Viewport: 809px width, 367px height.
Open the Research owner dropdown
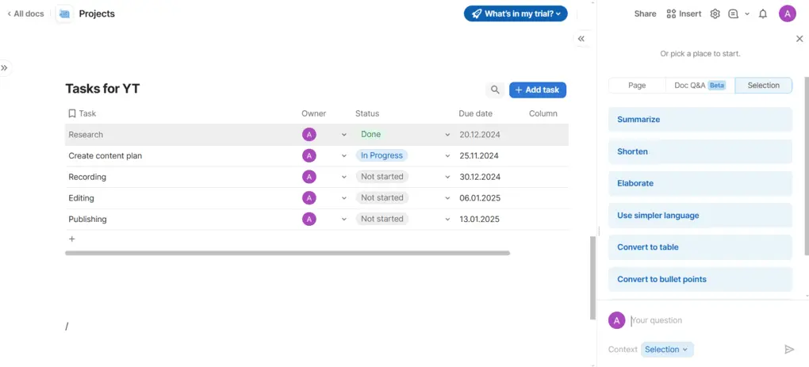344,135
